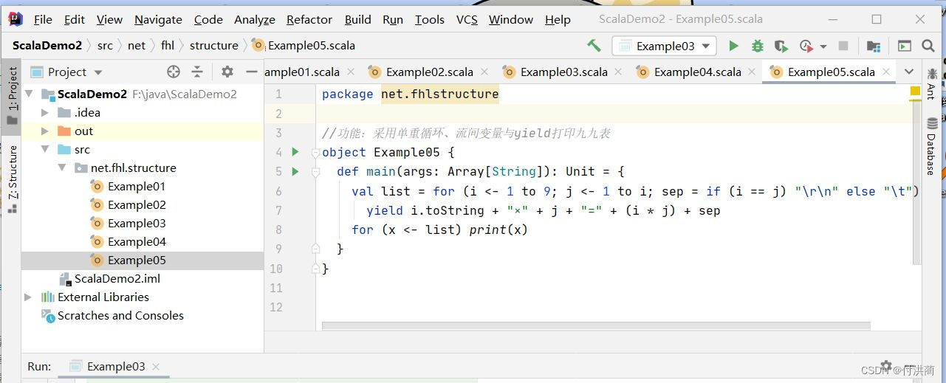Expand the out folder
Image resolution: width=946 pixels, height=383 pixels.
pos(45,131)
